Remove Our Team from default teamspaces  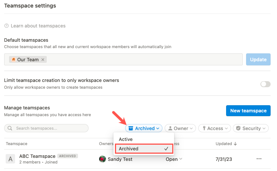click(43, 60)
